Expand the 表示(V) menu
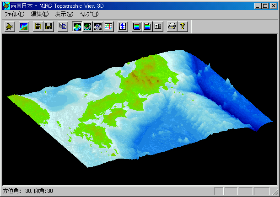The image size is (280, 197). 64,14
